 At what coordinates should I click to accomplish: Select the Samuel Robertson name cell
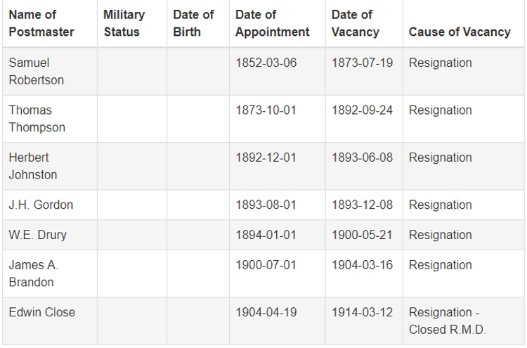pos(36,72)
